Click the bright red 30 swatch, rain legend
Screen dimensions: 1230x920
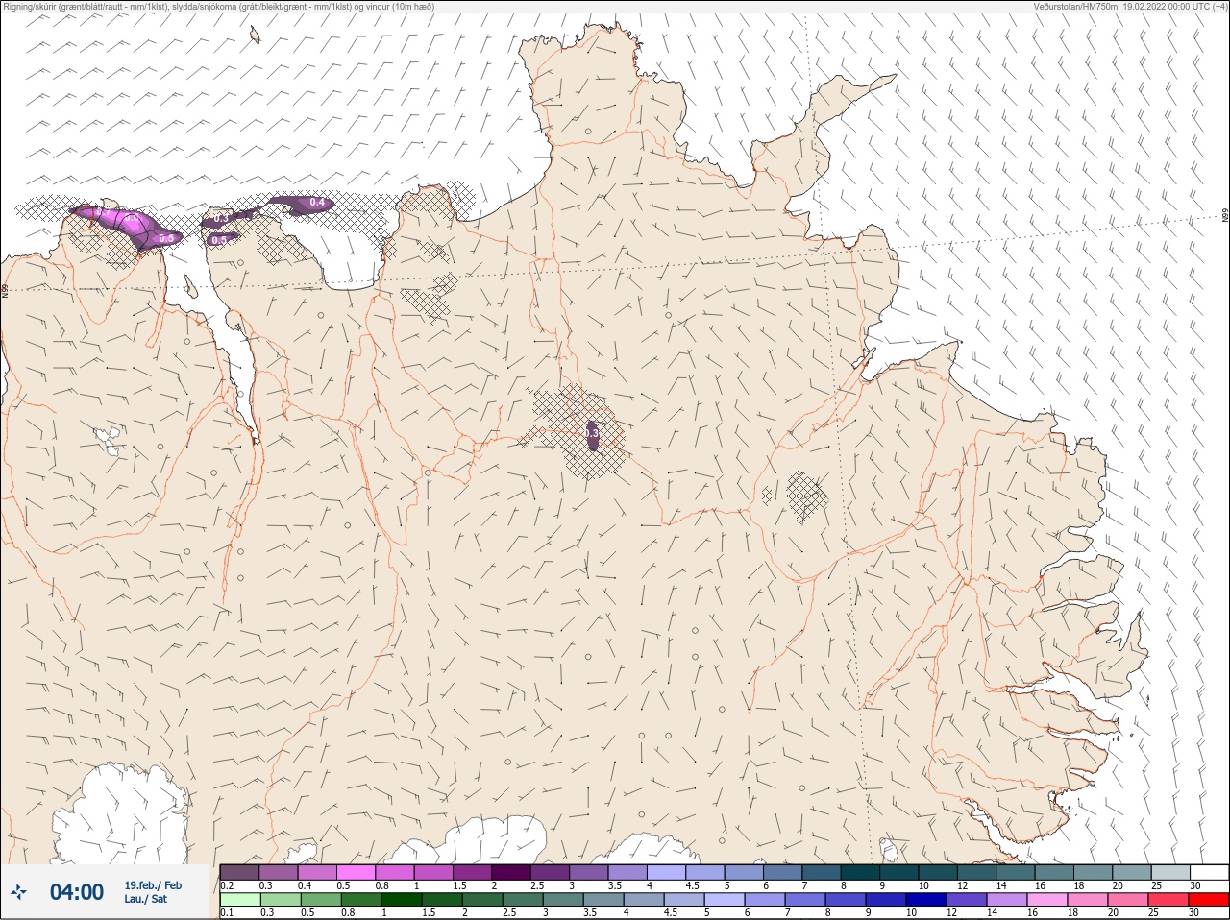[x=1209, y=900]
